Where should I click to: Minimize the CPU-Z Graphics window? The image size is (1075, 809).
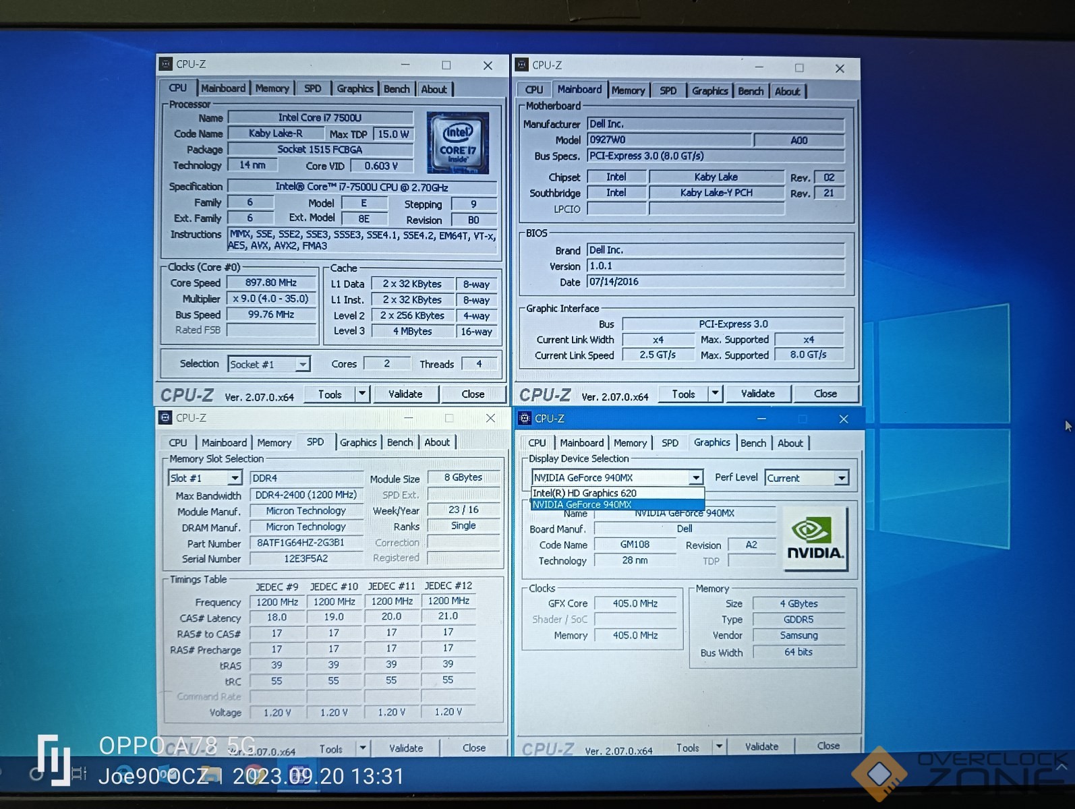(x=761, y=419)
